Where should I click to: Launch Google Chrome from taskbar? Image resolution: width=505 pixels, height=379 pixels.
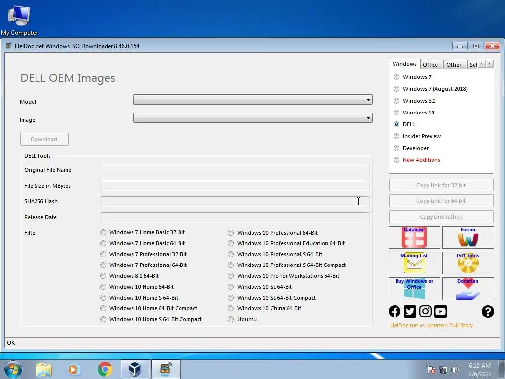(105, 369)
